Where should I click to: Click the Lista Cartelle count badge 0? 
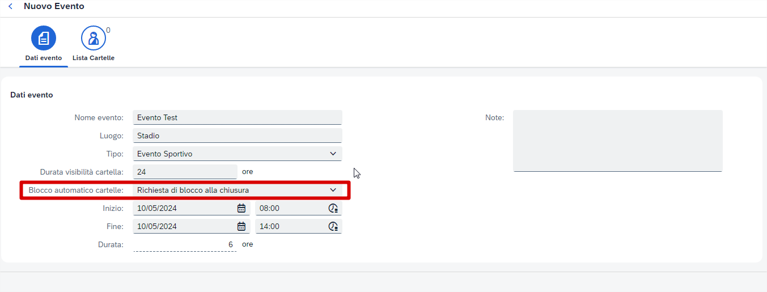(x=108, y=30)
